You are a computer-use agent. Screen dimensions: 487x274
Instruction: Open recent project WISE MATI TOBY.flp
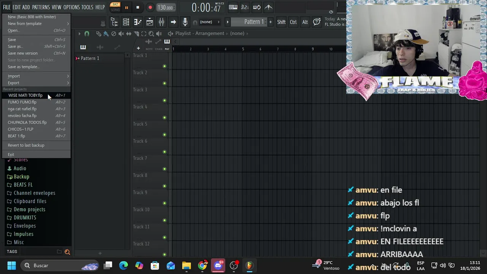click(37, 95)
